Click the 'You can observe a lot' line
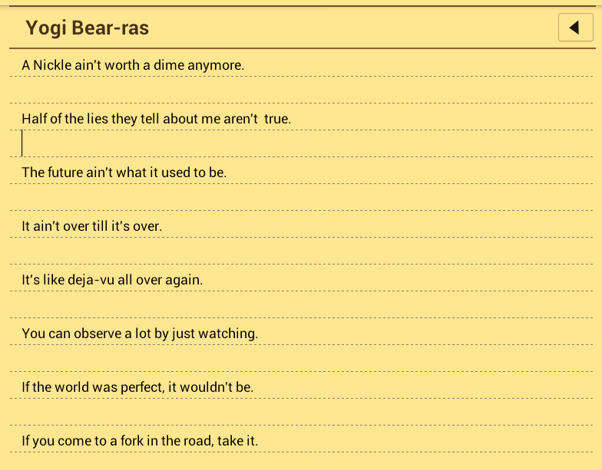This screenshot has height=470, width=602. pos(139,334)
